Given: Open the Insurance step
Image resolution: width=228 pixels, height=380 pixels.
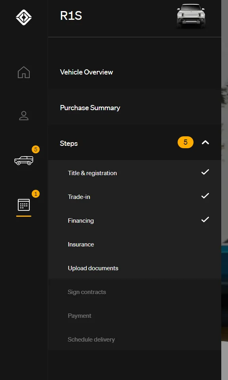Looking at the screenshot, I should point(81,244).
